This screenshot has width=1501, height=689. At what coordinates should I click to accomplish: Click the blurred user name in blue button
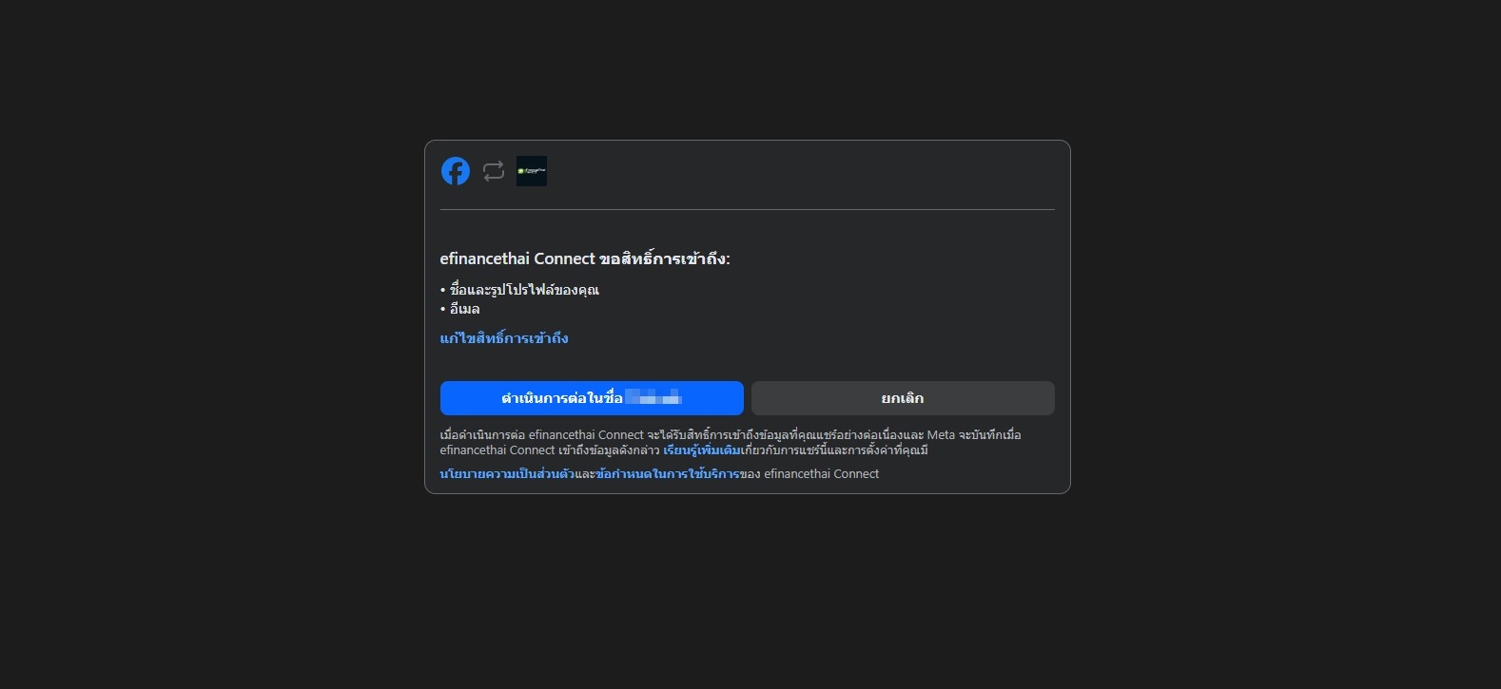[x=653, y=398]
